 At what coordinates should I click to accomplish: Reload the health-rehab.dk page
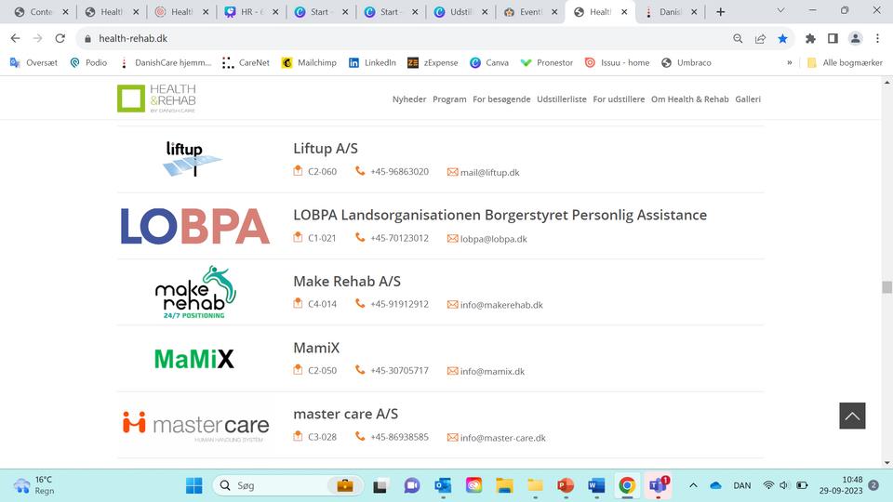[x=60, y=38]
